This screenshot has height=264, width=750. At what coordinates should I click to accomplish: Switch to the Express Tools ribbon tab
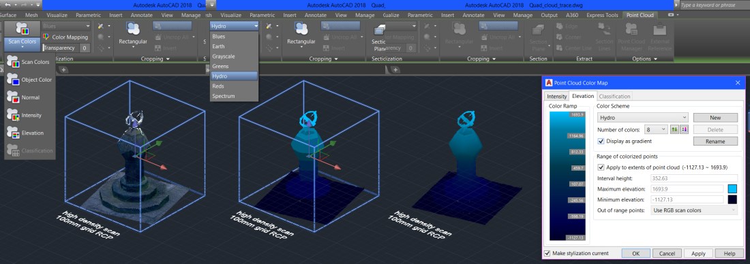point(602,15)
